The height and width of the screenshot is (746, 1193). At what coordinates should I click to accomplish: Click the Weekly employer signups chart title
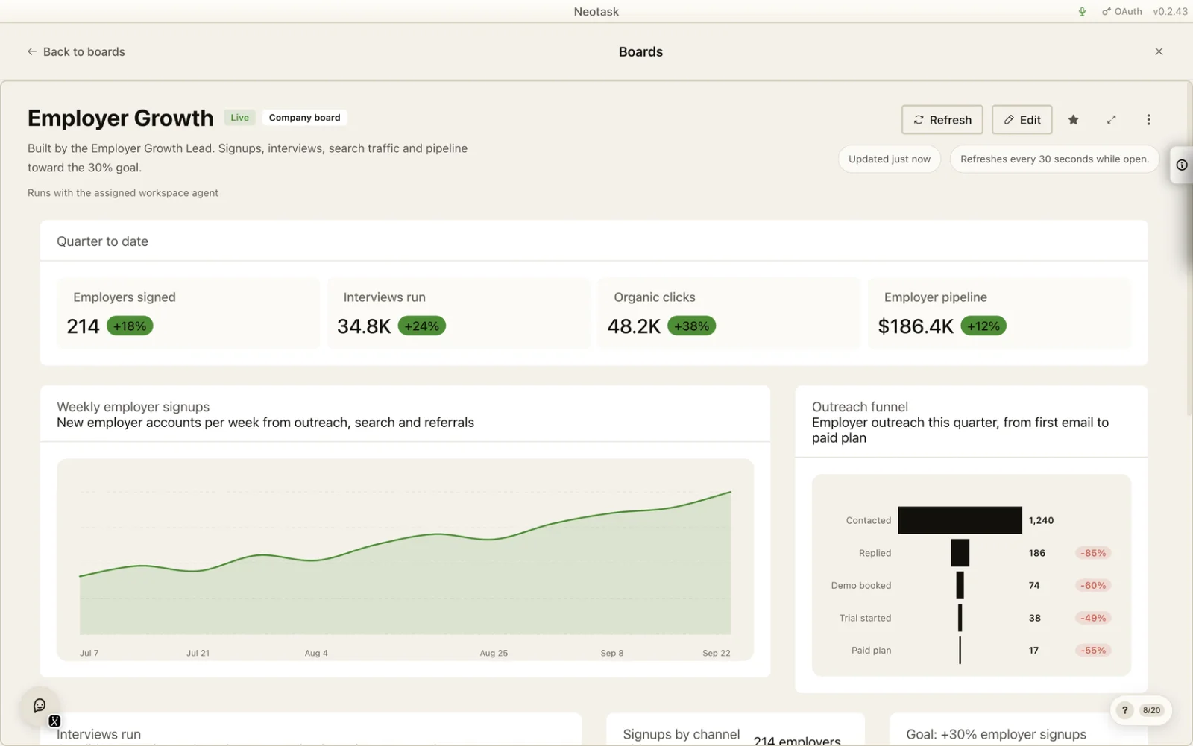pyautogui.click(x=133, y=407)
